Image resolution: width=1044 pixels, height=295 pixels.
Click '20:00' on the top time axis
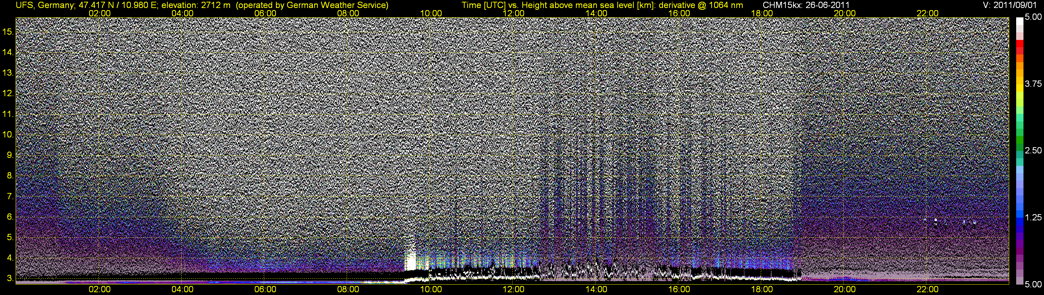[x=845, y=13]
